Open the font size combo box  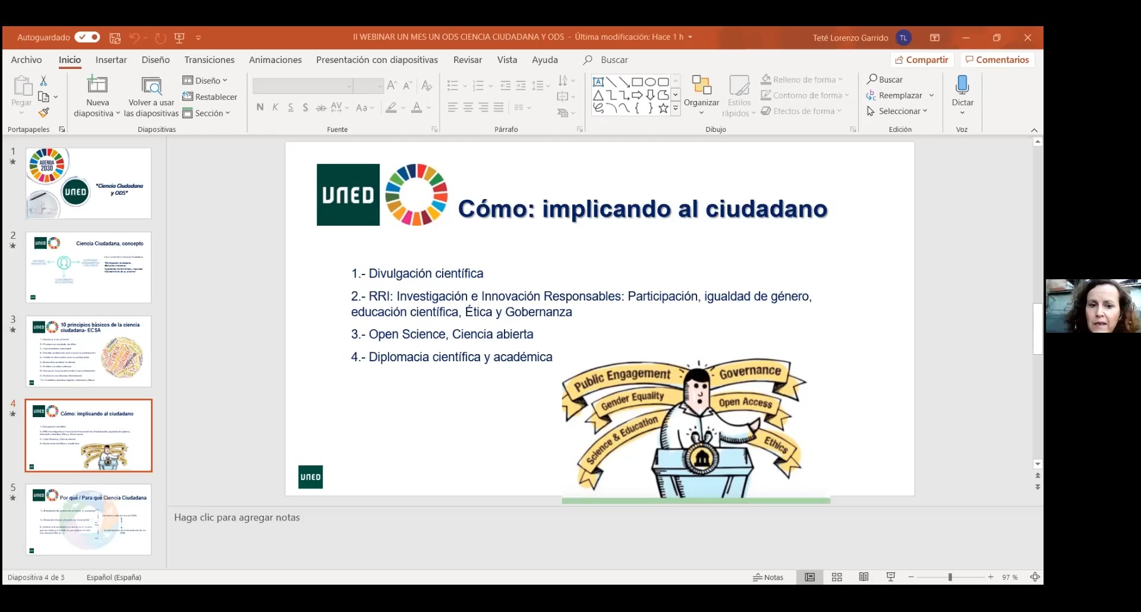[x=368, y=86]
